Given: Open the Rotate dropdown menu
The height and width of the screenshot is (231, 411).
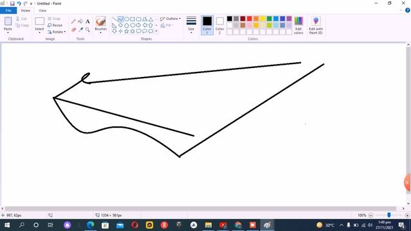Looking at the screenshot, I should tap(57, 32).
